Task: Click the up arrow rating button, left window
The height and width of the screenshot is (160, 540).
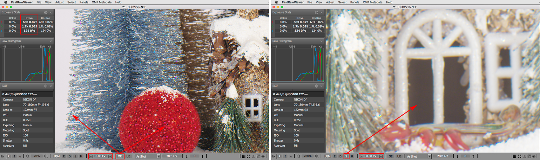Action: point(202,156)
